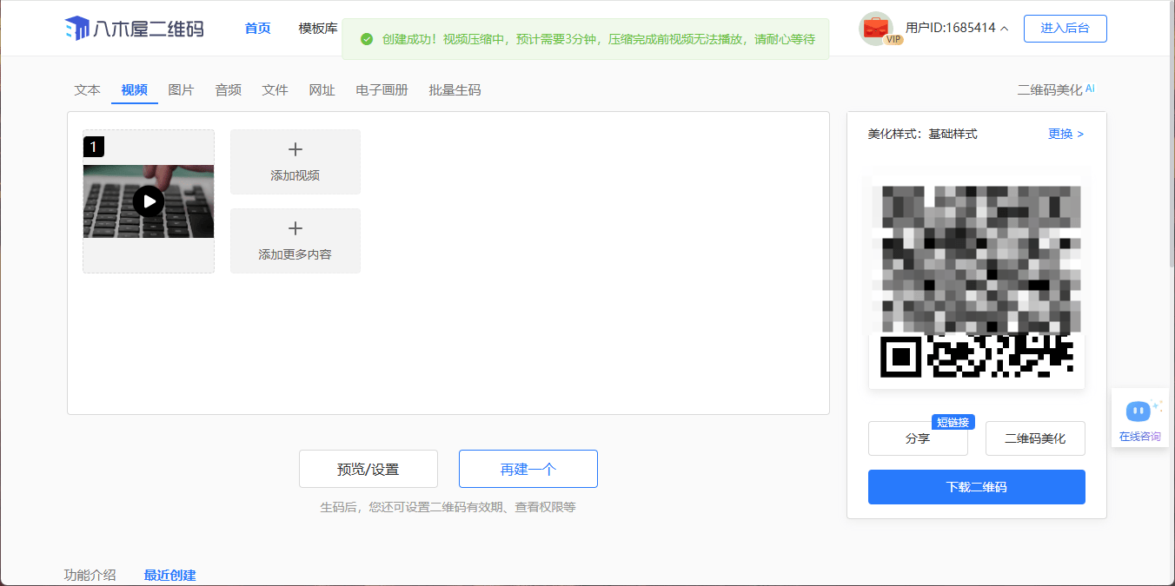The width and height of the screenshot is (1175, 586).
Task: Click 再建一个 to create another
Action: 528,469
